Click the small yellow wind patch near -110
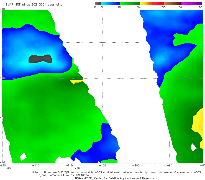The height and width of the screenshot is (180, 205). coord(76,82)
